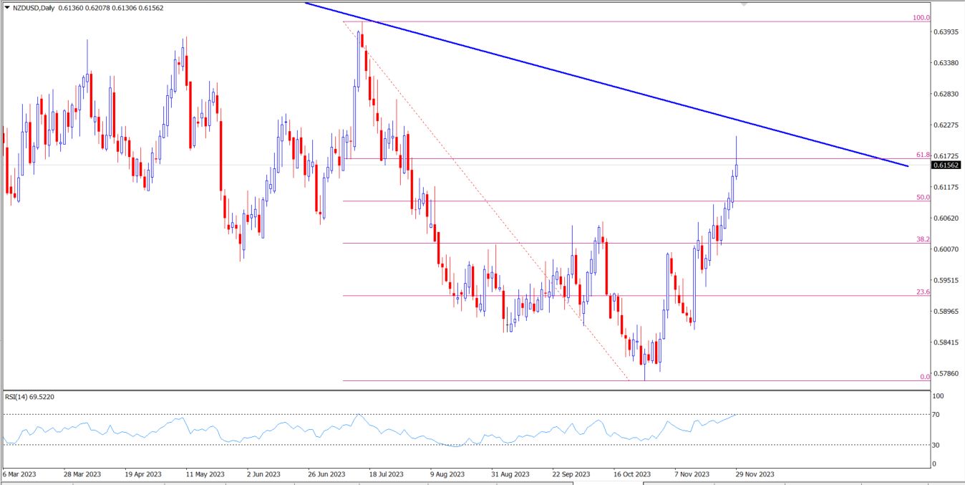Click the 0.60070 price axis label
This screenshot has height=485, width=965.
[947, 249]
